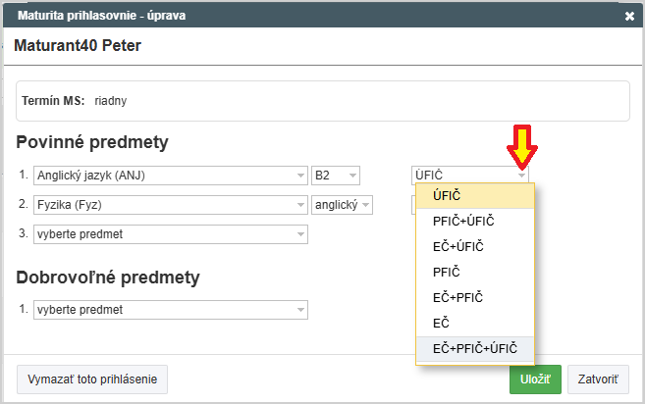Select EČ+ÚFIČ option
Image resolution: width=645 pixels, height=404 pixels.
coord(475,247)
